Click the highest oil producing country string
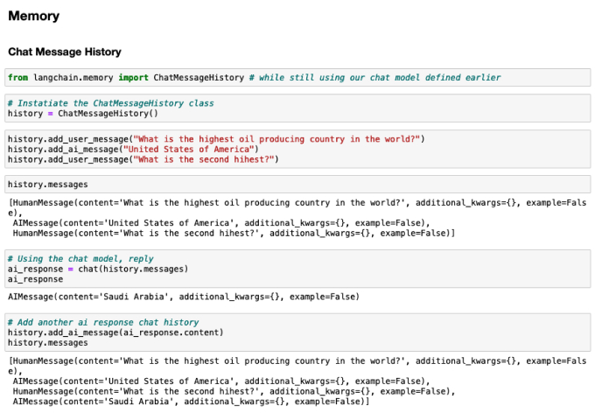 coord(276,139)
